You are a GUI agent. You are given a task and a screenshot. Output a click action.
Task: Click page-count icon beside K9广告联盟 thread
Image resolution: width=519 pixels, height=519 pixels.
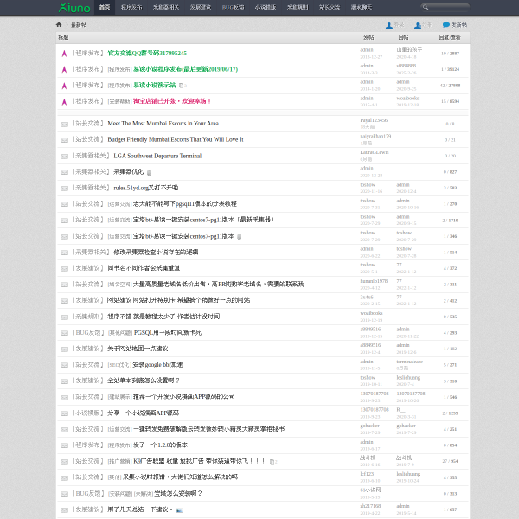point(273,461)
